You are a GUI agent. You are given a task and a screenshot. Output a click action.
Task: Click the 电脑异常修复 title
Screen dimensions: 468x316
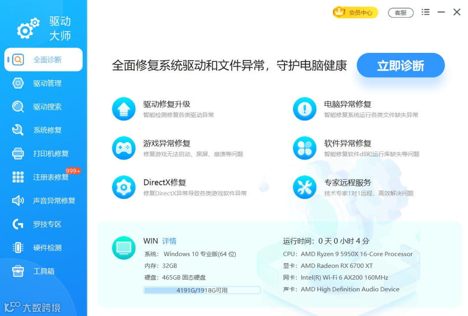(x=348, y=104)
